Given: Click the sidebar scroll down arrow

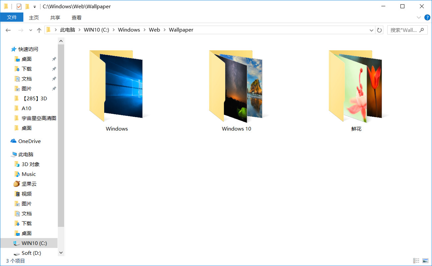Looking at the screenshot, I should click(61, 253).
